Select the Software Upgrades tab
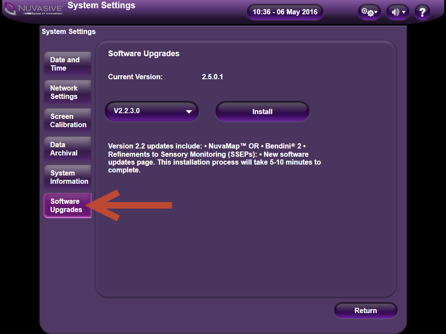446x334 pixels. (68, 206)
